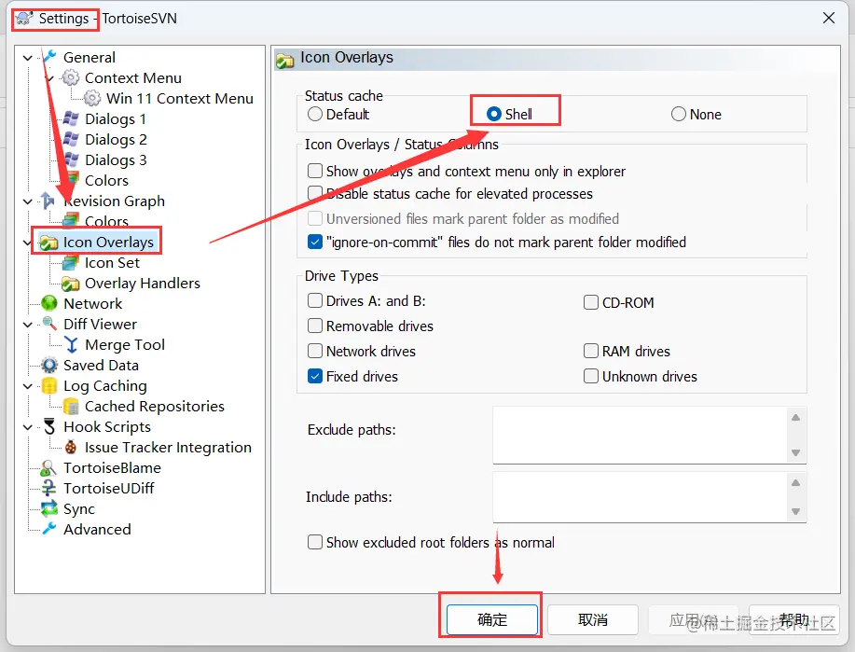
Task: Click the Cached Repositories icon
Action: coord(71,407)
